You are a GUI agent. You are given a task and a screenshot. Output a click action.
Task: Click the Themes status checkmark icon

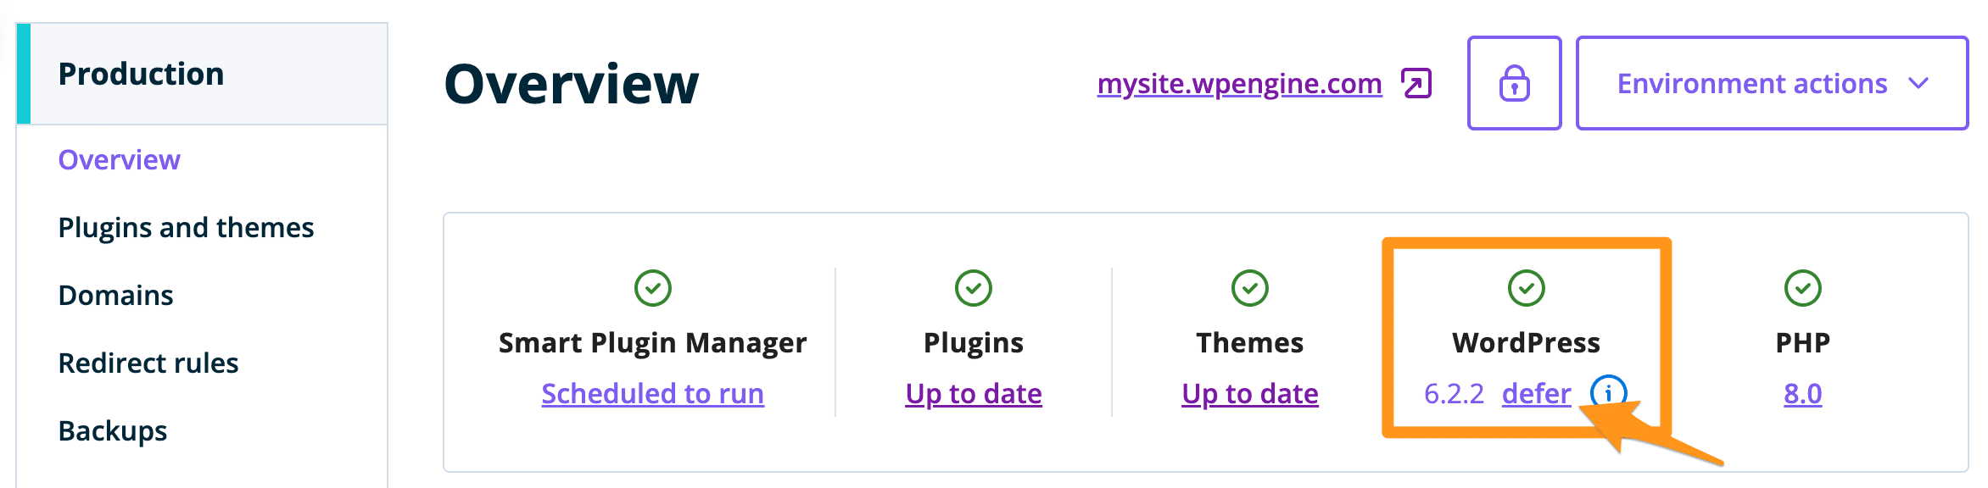(x=1250, y=288)
